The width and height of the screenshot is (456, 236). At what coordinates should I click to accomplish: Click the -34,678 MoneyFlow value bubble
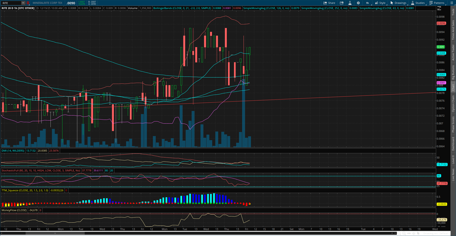[442, 219]
